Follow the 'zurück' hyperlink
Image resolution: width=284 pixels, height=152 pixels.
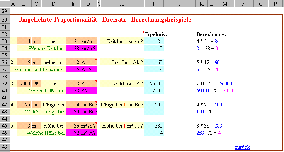[x=242, y=147]
